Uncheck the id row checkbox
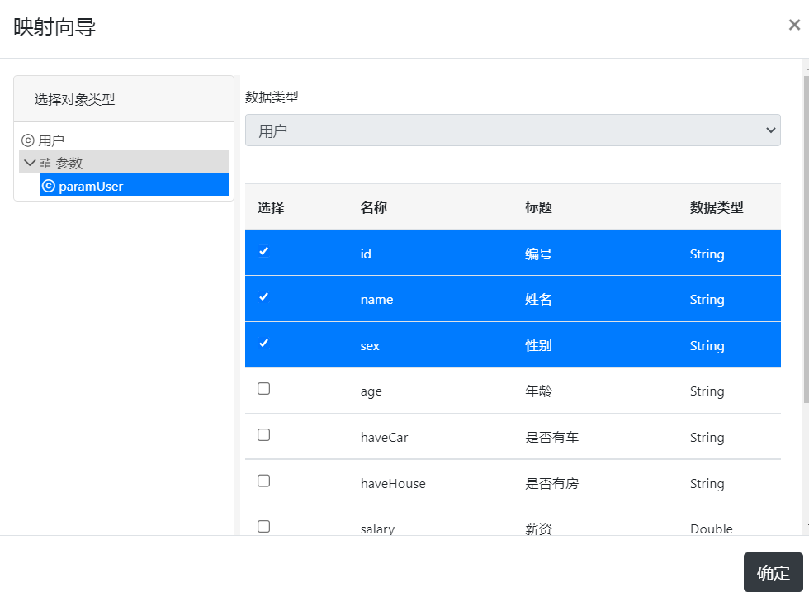 pos(264,251)
